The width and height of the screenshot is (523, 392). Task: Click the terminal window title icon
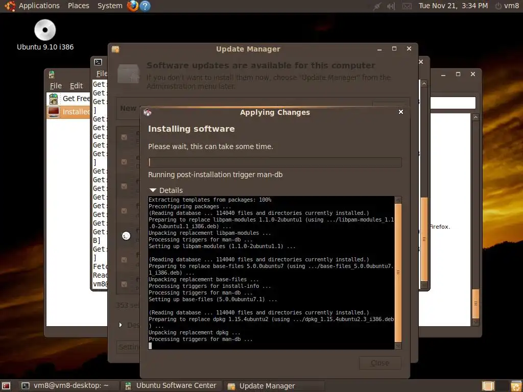98,62
